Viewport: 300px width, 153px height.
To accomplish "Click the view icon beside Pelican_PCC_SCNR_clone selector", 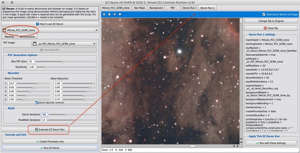I will [4, 30].
